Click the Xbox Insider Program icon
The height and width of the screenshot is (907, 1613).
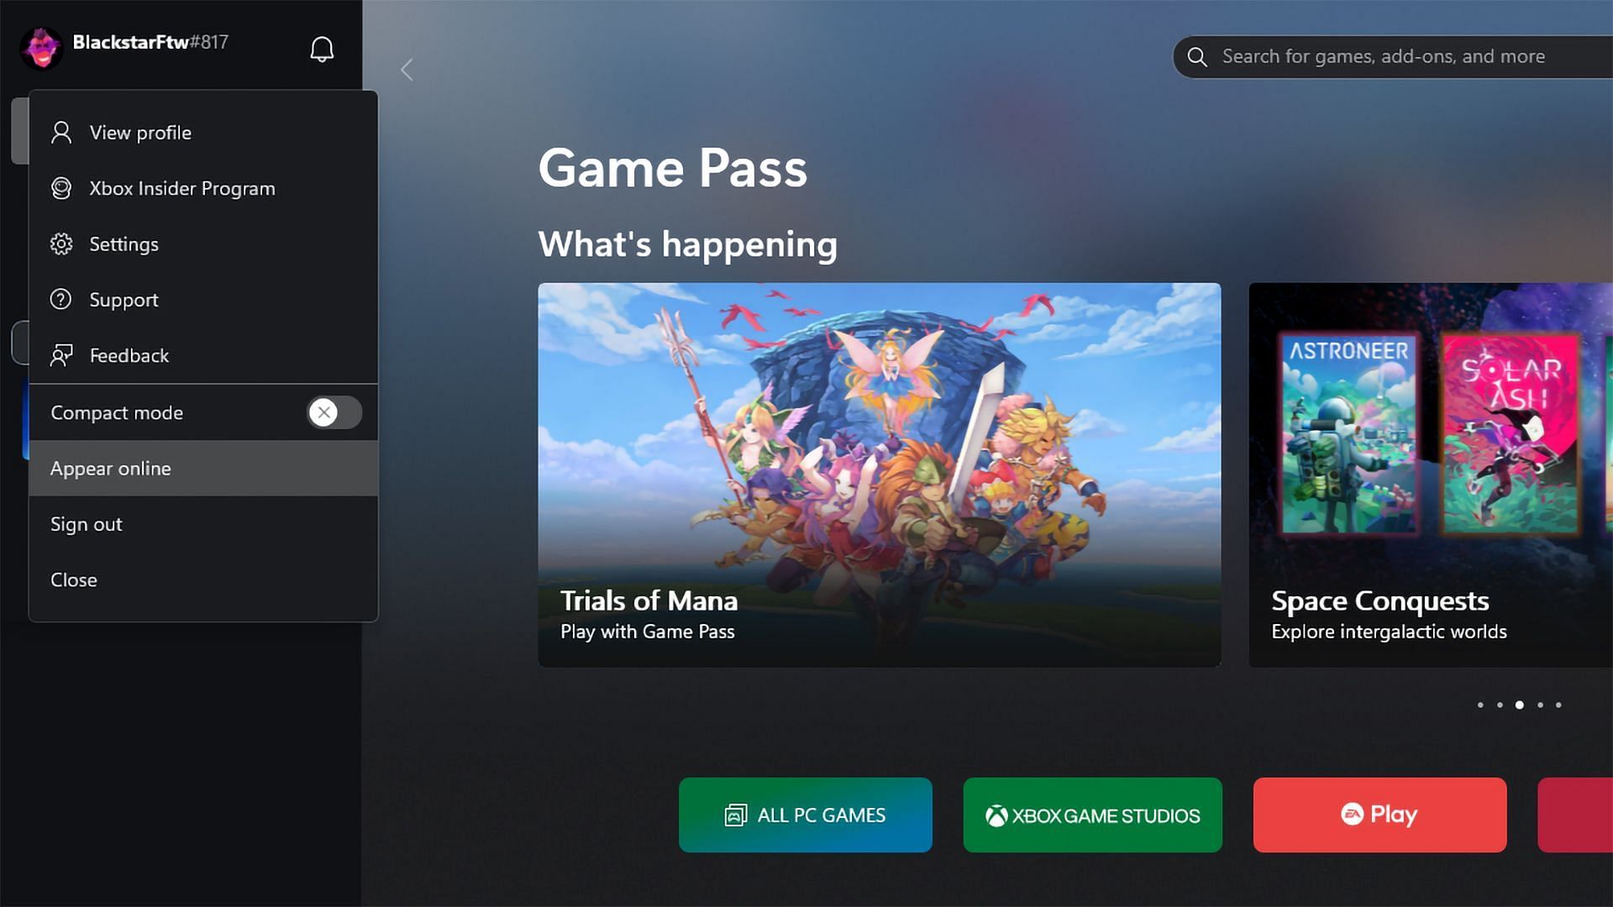(x=60, y=188)
